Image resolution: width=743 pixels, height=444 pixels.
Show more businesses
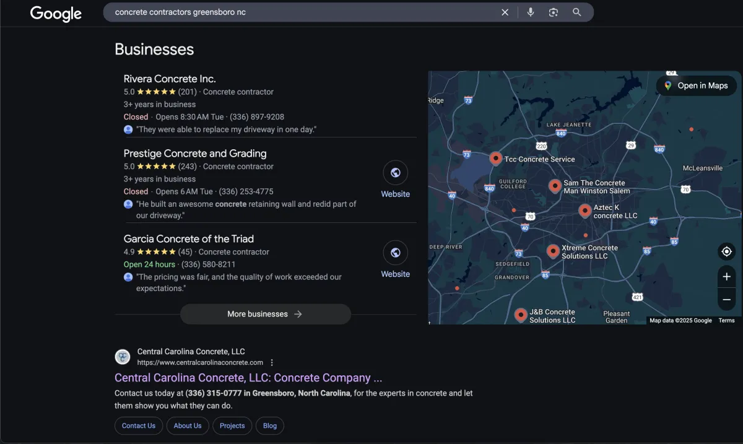[x=266, y=314]
